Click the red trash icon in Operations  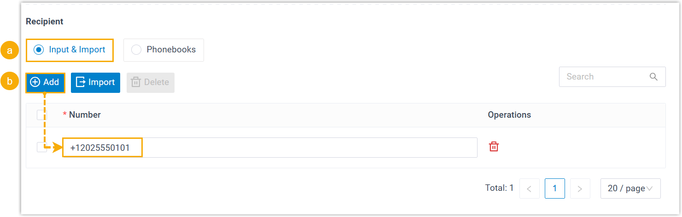tap(494, 147)
